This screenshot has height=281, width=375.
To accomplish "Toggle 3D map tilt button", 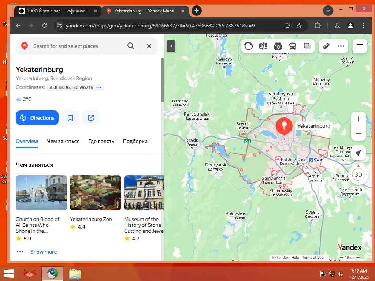I will click(358, 175).
